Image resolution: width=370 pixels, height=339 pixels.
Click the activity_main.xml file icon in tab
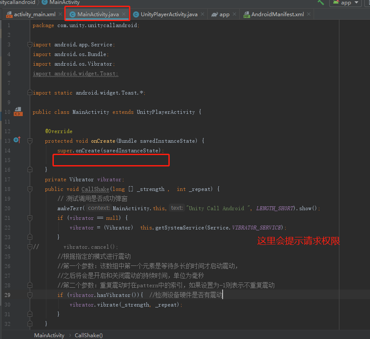9,14
